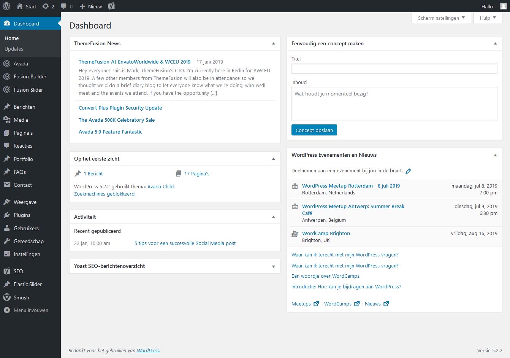
Task: Open WordPress Meetup Antwerp Summer Break link
Action: pos(353,210)
